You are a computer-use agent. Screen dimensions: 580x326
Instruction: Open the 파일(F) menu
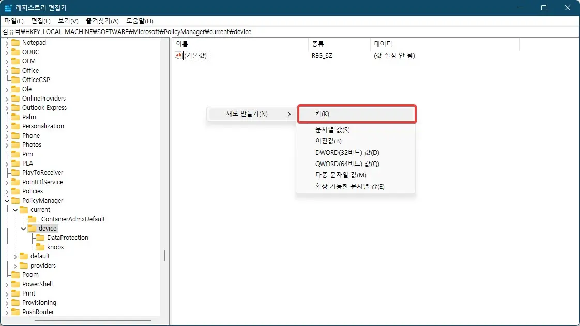13,21
